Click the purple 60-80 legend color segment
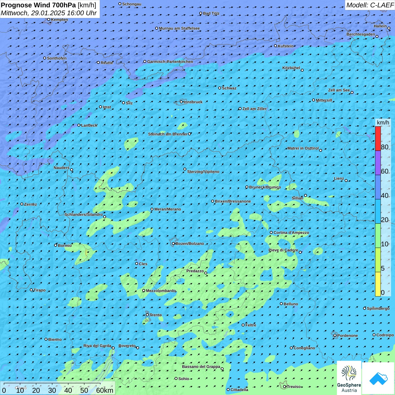This screenshot has width=395, height=395. tap(378, 163)
